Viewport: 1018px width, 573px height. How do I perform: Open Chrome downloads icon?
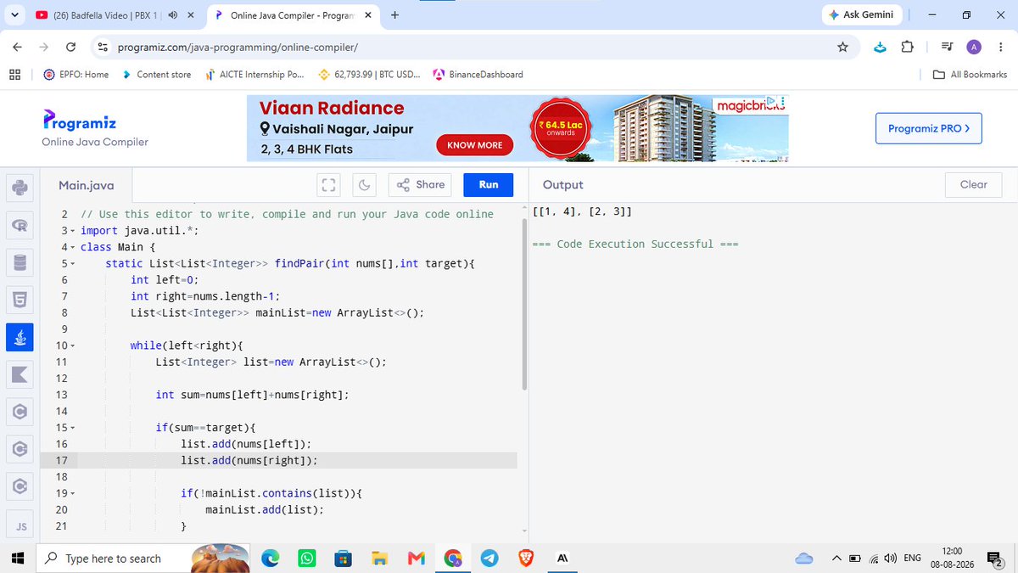coord(880,48)
